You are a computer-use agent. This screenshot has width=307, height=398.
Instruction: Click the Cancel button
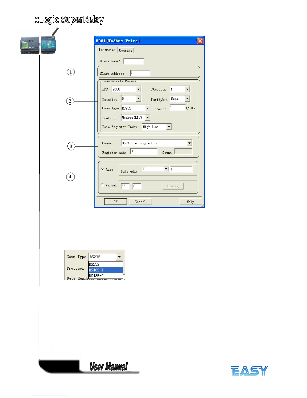tap(140, 202)
